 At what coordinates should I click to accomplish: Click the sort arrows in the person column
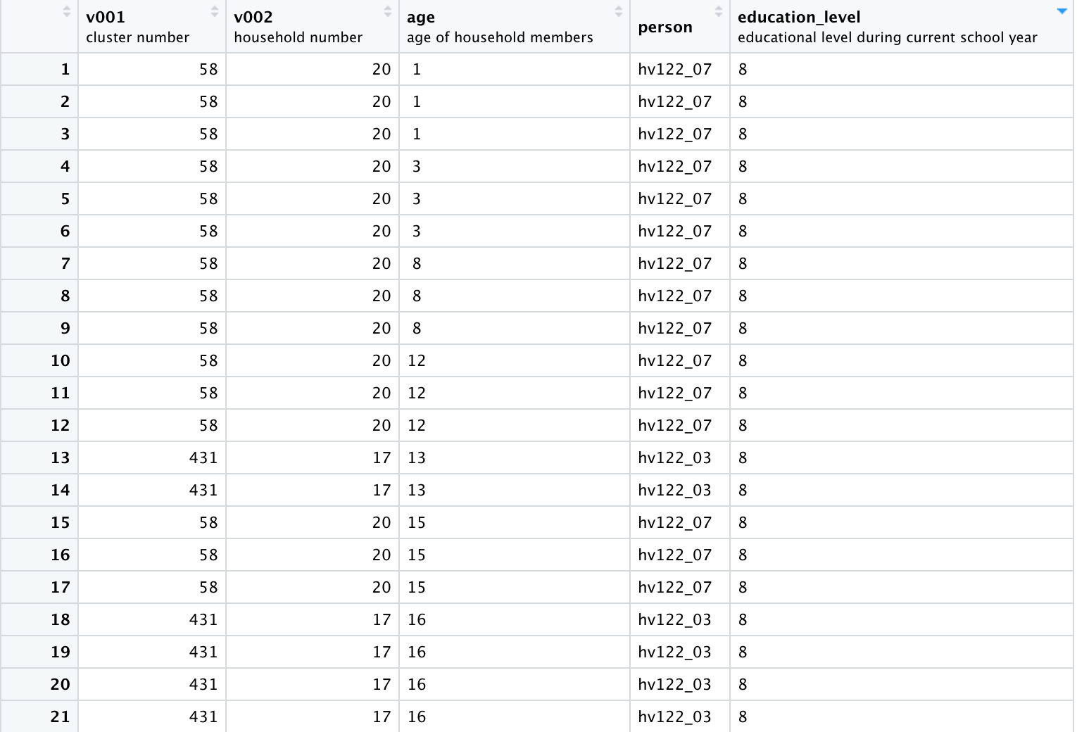click(x=718, y=11)
